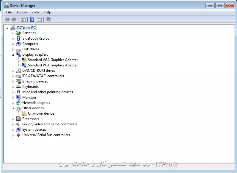Click the Back arrow toolbar icon
Screen dimensions: 237x173
(7, 19)
